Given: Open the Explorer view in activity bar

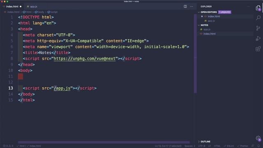Looking at the screenshot, I should pyautogui.click(x=258, y=8).
